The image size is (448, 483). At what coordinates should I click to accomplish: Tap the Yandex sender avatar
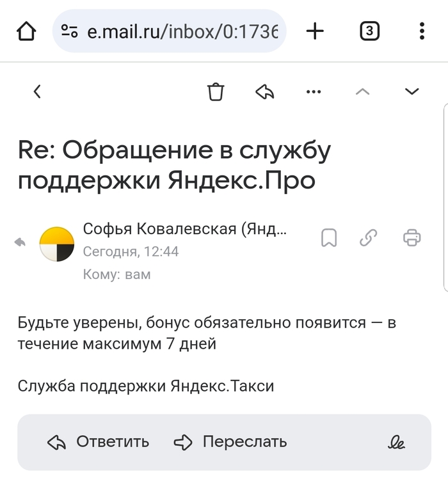coord(58,244)
